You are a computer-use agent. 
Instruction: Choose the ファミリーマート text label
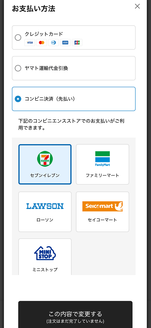pos(102,175)
